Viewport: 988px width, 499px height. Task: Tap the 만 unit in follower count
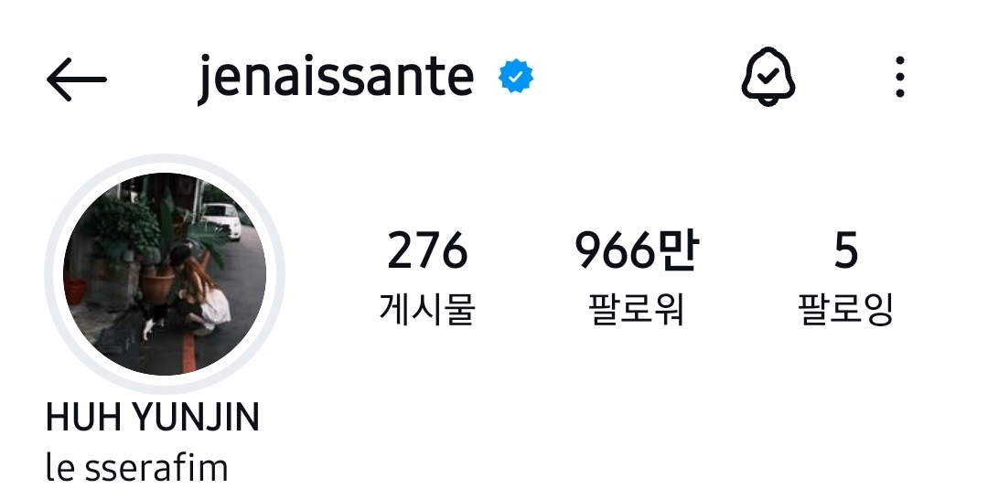[x=678, y=250]
